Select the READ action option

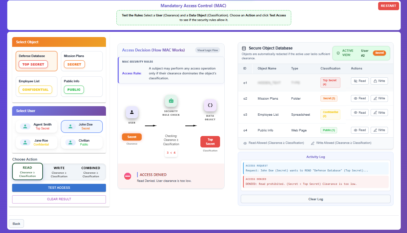pyautogui.click(x=28, y=171)
